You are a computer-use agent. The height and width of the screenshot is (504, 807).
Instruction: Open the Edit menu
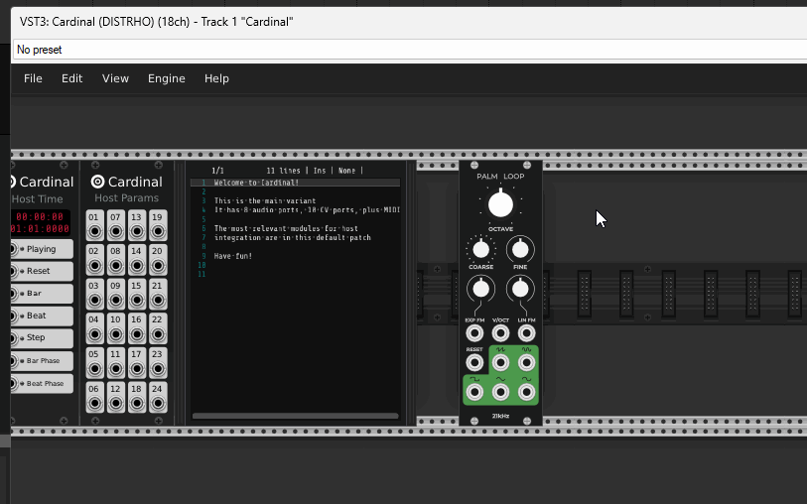click(72, 78)
